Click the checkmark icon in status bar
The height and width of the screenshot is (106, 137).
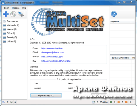(x=11, y=102)
